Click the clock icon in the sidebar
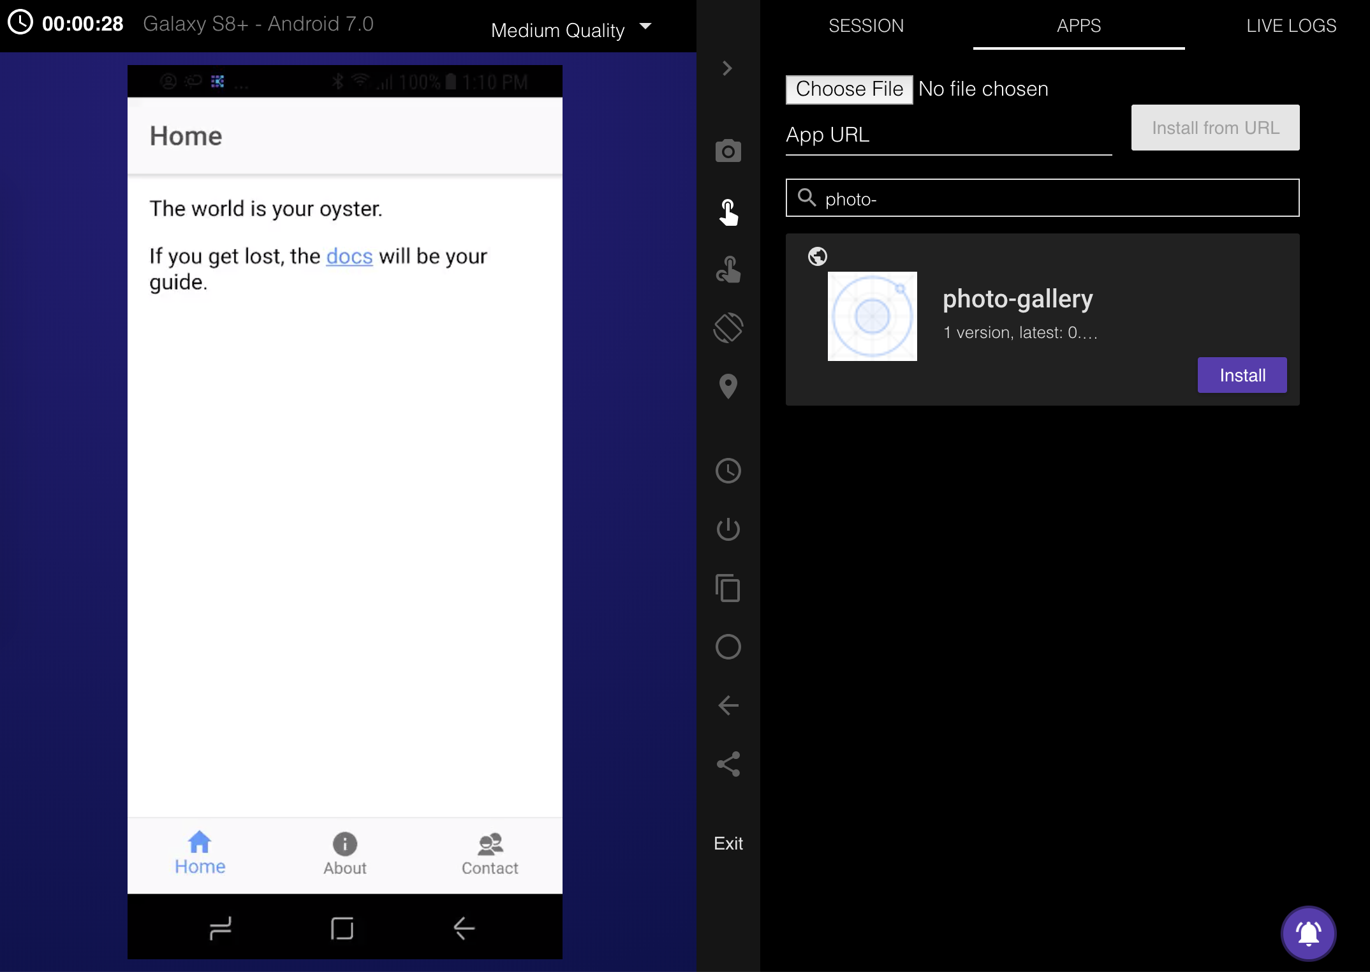1370x972 pixels. point(728,471)
